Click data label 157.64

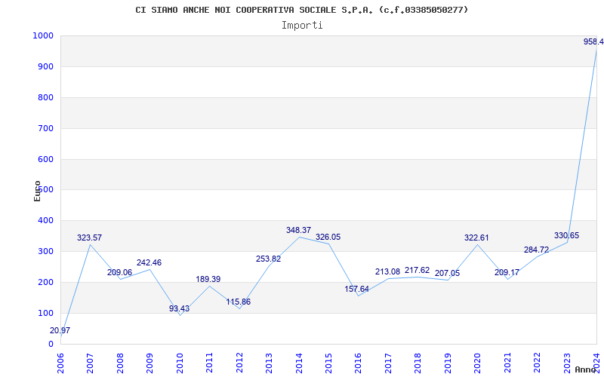(356, 289)
